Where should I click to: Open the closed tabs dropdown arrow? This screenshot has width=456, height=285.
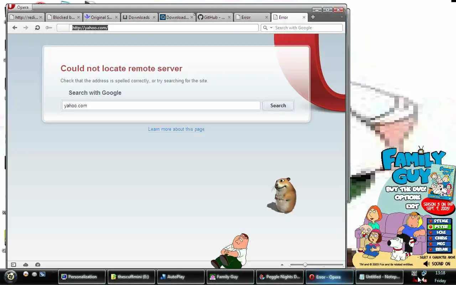[342, 17]
